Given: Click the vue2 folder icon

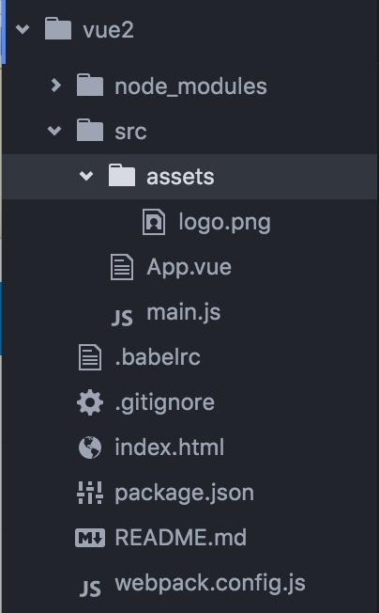Looking at the screenshot, I should click(x=58, y=28).
